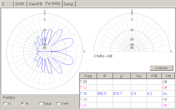Select the 7.18 frequency cell
This screenshot has height=110, width=176.
[x=88, y=99]
